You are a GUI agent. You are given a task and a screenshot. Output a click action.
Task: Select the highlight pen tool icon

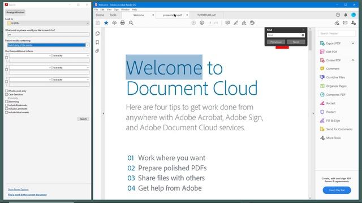click(236, 23)
